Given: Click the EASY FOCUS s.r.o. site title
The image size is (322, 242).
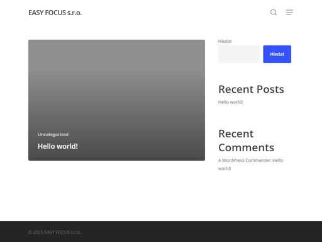Looking at the screenshot, I should tap(55, 13).
